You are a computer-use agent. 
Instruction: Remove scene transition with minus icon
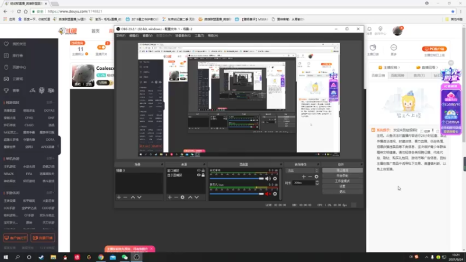pos(310,177)
